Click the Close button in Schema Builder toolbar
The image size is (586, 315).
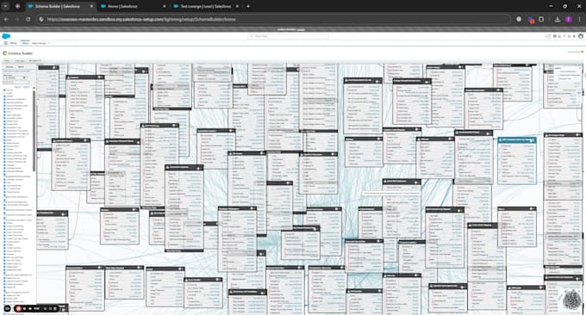[6, 60]
